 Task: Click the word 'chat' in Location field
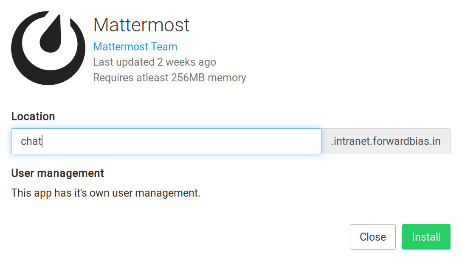pos(31,142)
